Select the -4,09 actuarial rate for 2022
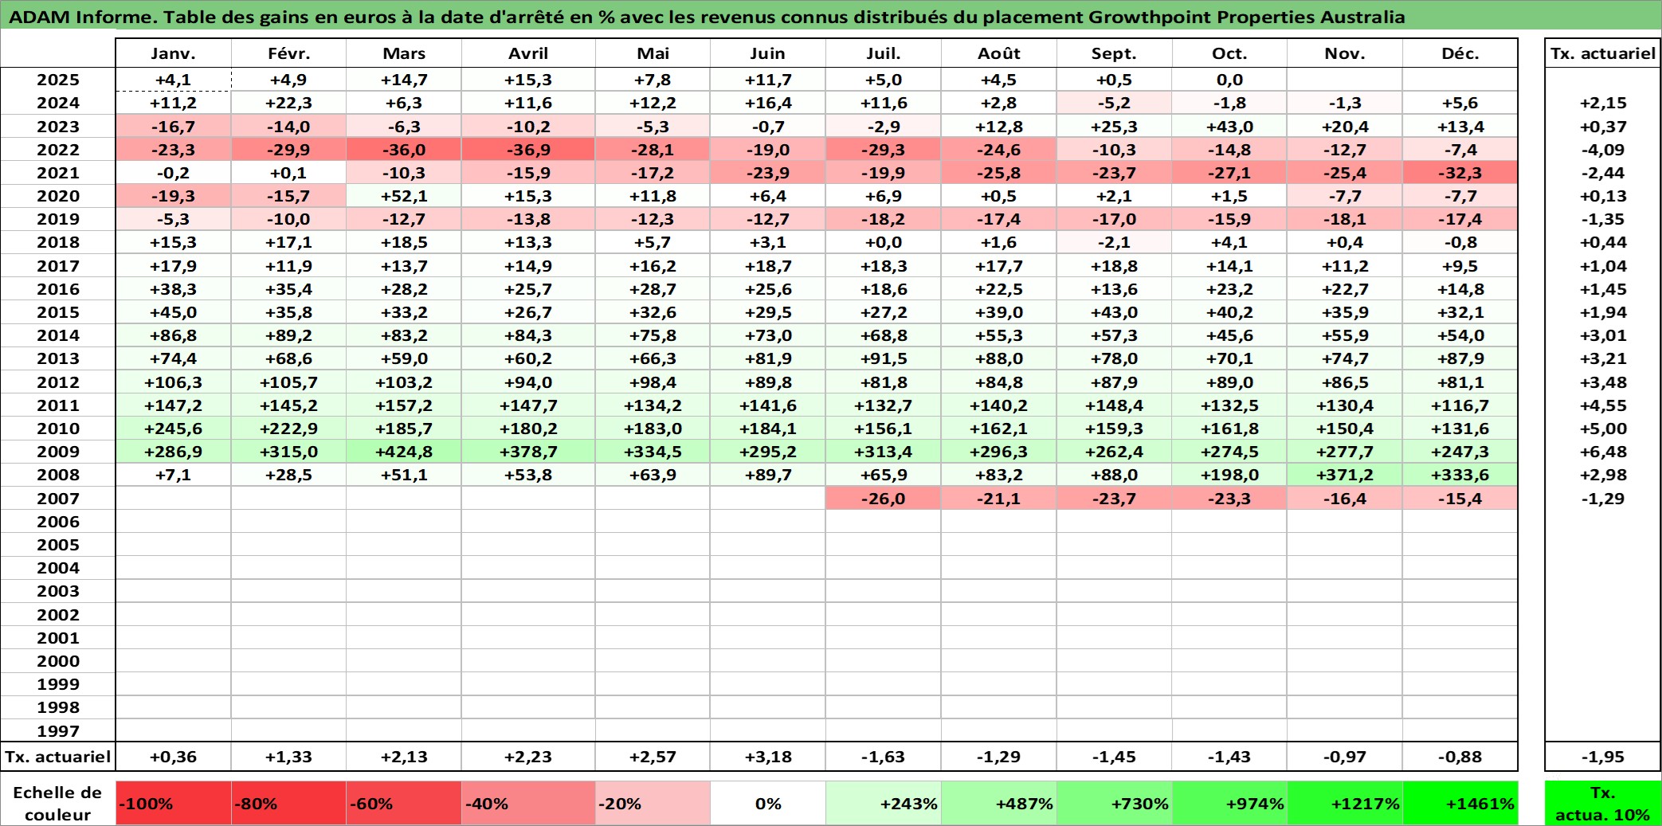 point(1602,150)
